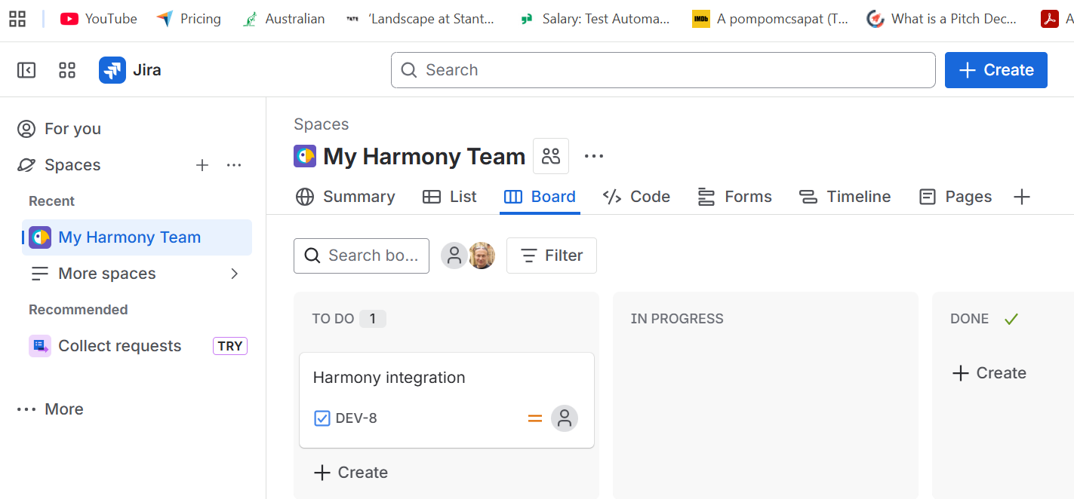
Task: Collapse the sidebar with the panel icon
Action: click(x=26, y=70)
